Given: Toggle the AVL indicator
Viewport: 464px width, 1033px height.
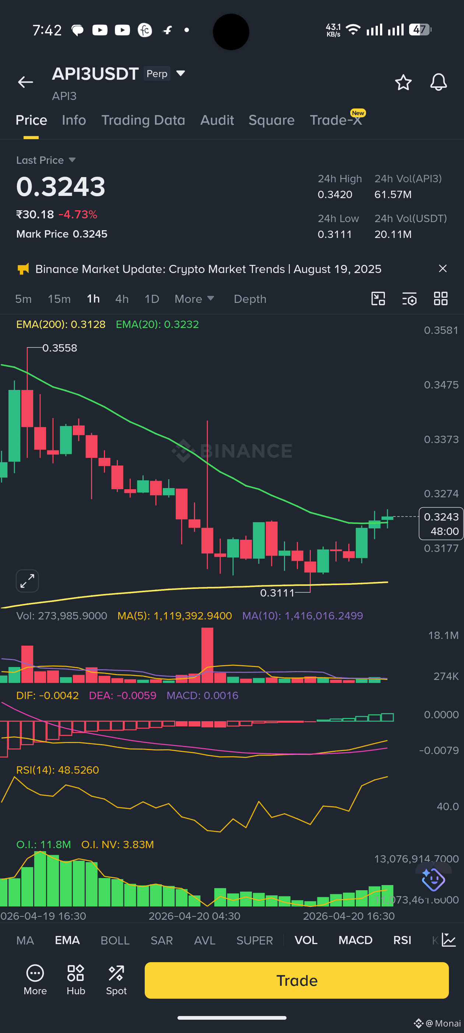Looking at the screenshot, I should coord(205,940).
